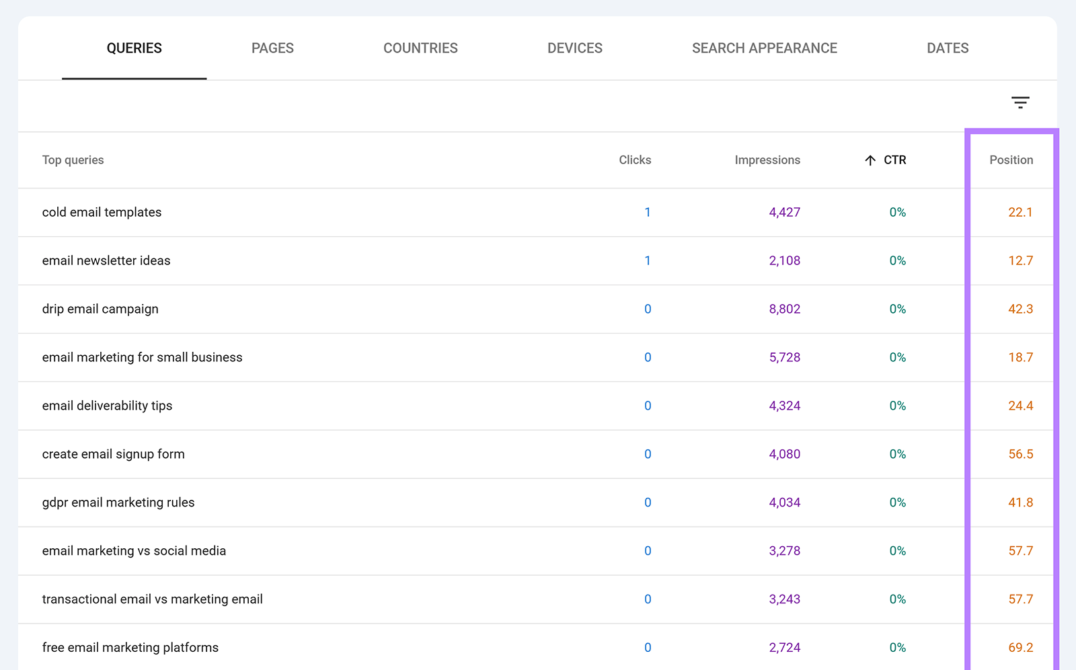Click the CTR sort arrow

pyautogui.click(x=871, y=160)
